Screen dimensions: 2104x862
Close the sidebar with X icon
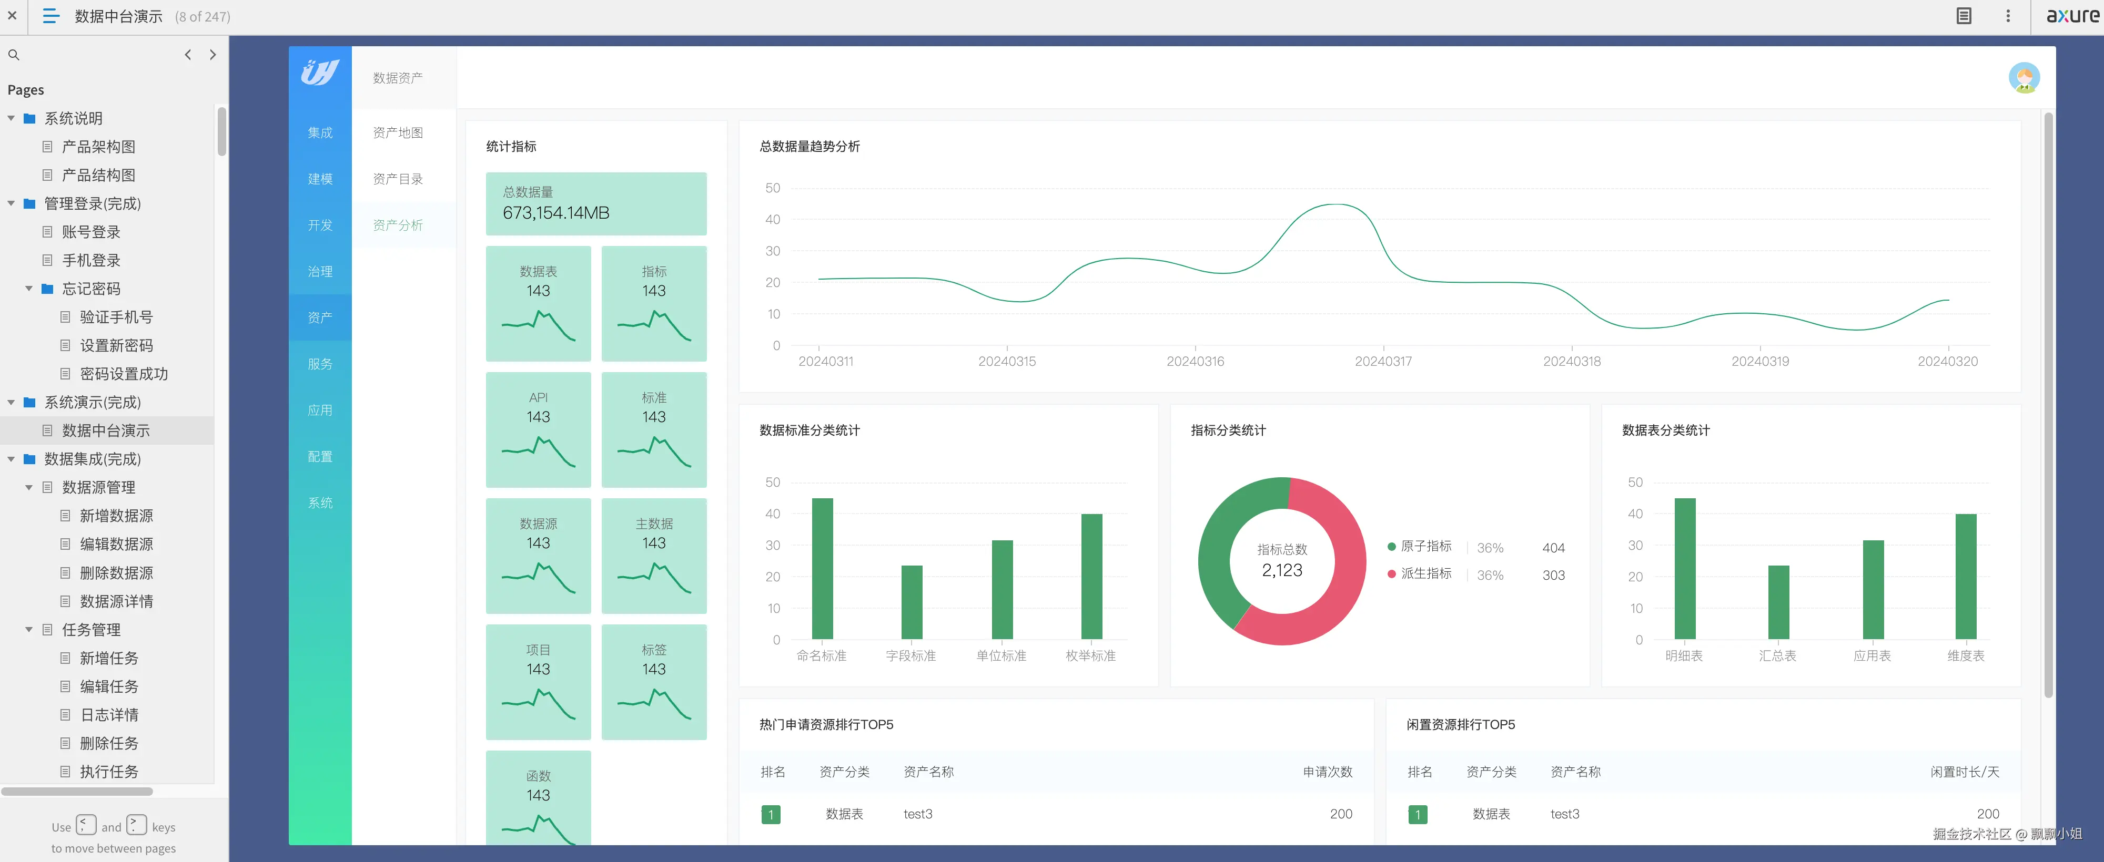[x=12, y=16]
